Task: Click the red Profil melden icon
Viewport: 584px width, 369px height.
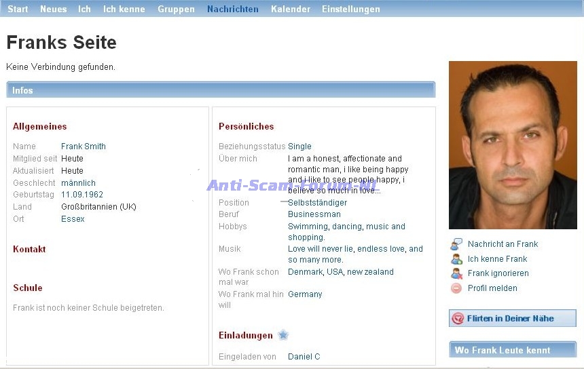Action: click(456, 288)
